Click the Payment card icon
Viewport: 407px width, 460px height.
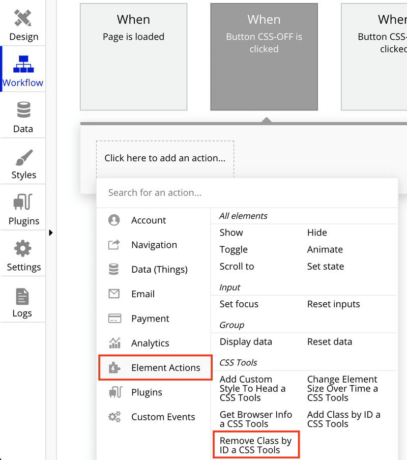114,319
